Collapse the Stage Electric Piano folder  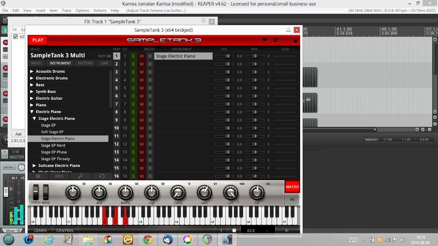tap(34, 119)
